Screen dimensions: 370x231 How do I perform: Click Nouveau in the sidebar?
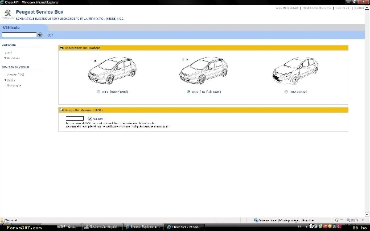click(x=12, y=58)
